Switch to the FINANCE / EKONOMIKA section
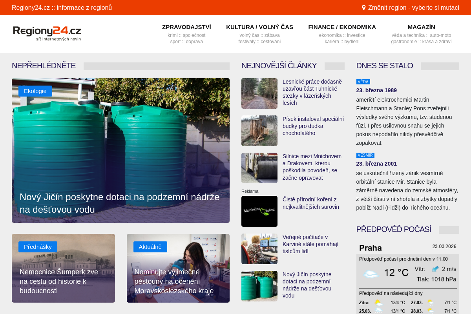The height and width of the screenshot is (314, 471). (x=342, y=27)
